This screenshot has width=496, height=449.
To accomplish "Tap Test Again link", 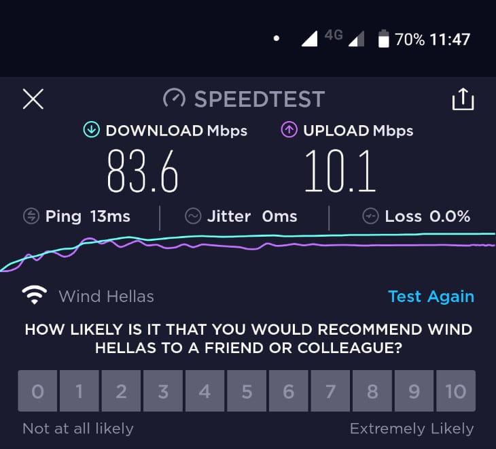I will (x=431, y=297).
